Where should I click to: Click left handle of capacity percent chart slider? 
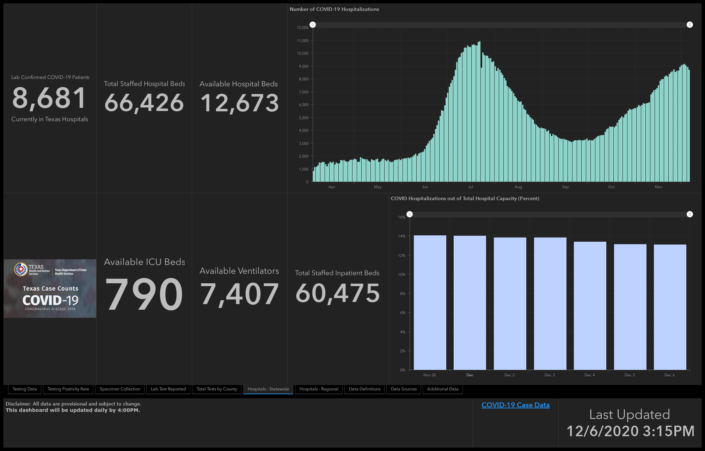pos(410,214)
